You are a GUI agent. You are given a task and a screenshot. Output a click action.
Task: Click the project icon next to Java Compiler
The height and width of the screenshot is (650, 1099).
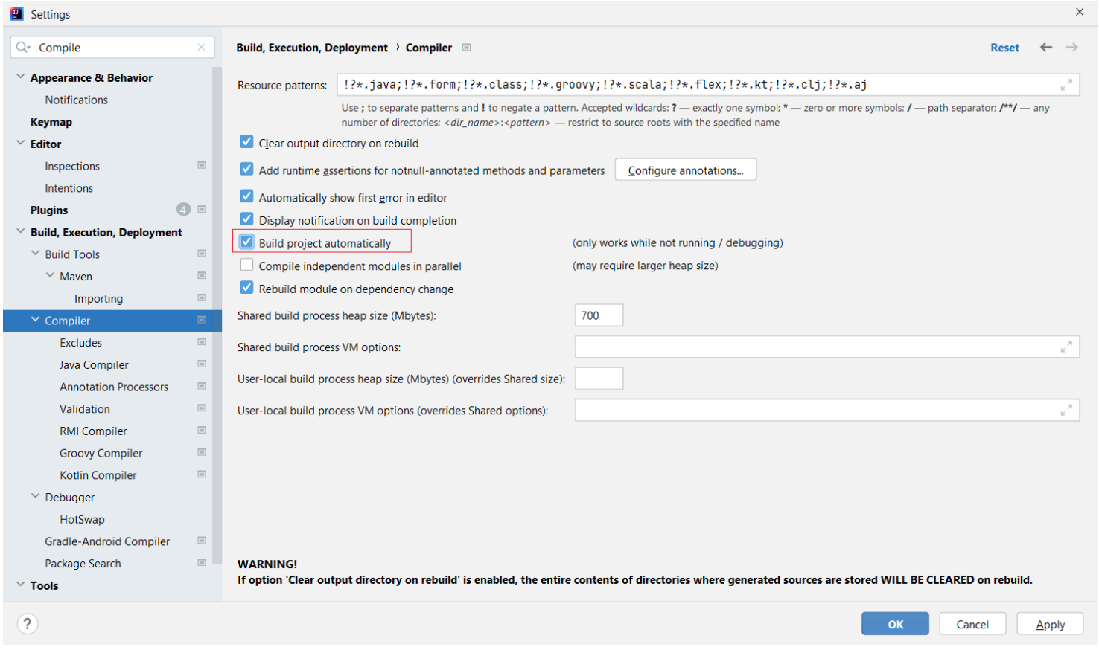(x=202, y=364)
